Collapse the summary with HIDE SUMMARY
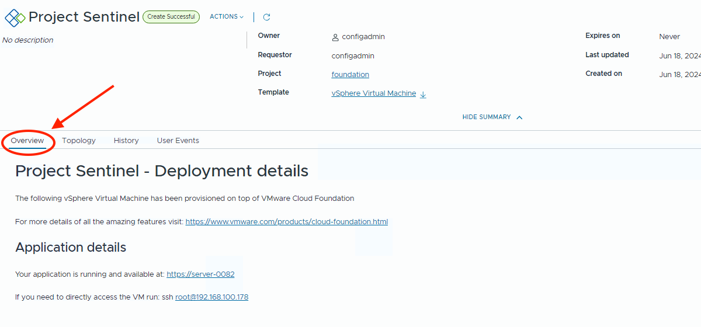 492,117
